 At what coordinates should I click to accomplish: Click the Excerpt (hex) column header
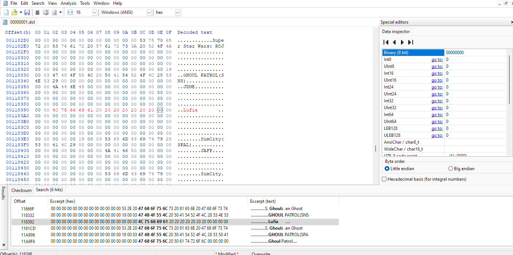tap(148, 201)
